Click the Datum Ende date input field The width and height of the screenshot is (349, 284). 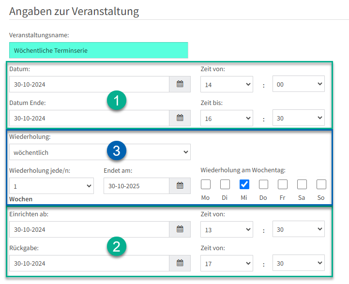pos(89,118)
